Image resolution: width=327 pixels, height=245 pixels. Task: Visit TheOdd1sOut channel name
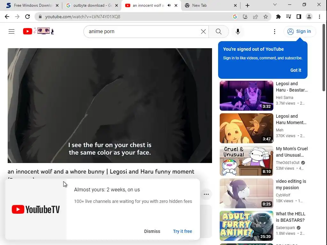[x=288, y=162]
